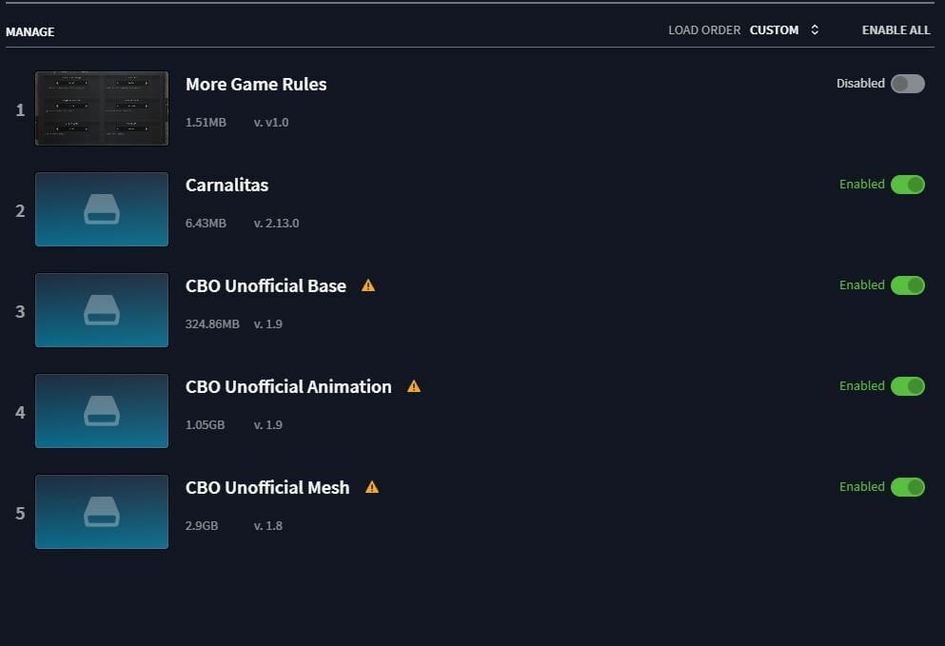Click the CBO Unofficial Base drive icon
Screen dimensions: 945x646
point(102,310)
